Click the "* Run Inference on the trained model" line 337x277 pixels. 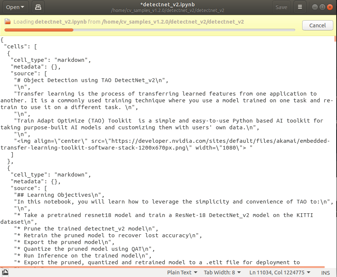[x=83, y=256]
